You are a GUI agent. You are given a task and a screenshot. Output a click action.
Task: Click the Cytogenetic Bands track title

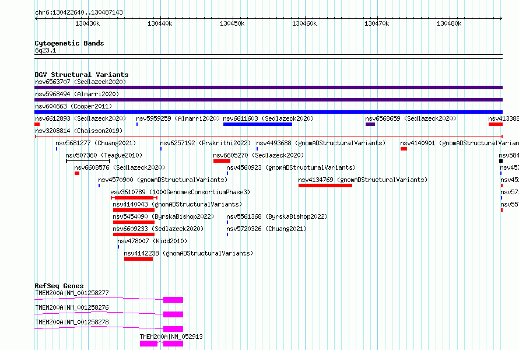pyautogui.click(x=69, y=43)
